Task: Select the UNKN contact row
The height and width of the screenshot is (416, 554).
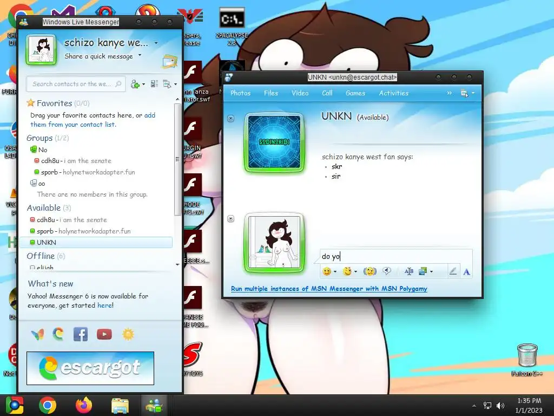Action: click(96, 242)
